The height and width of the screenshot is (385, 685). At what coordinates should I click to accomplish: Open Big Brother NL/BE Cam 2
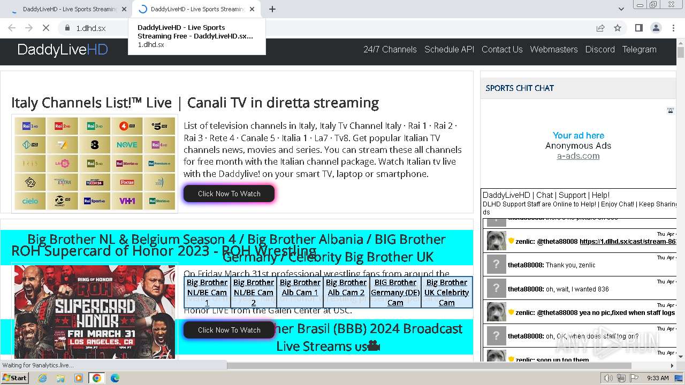[x=254, y=292]
